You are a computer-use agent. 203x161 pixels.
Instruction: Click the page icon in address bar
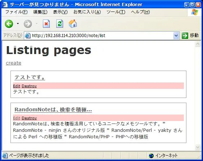click(27, 36)
